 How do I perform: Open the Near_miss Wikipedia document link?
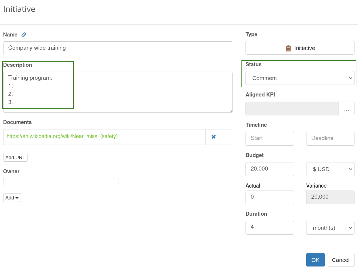point(62,136)
